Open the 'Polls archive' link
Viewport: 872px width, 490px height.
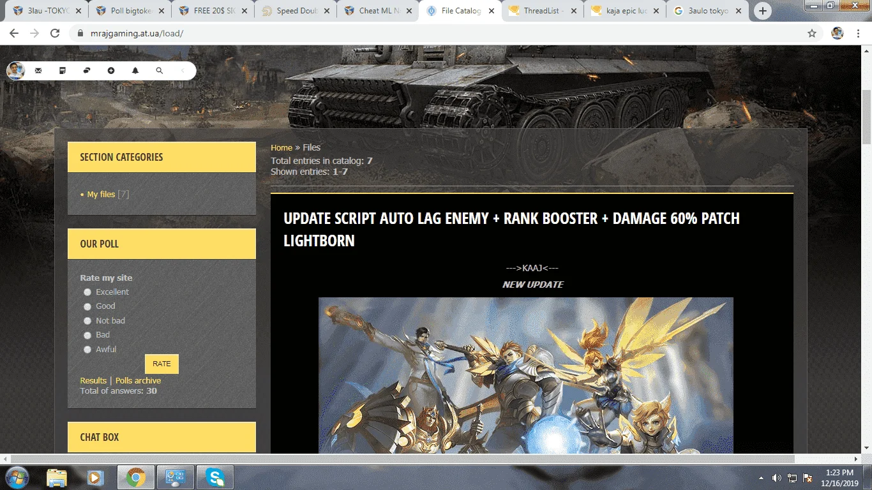[138, 381]
